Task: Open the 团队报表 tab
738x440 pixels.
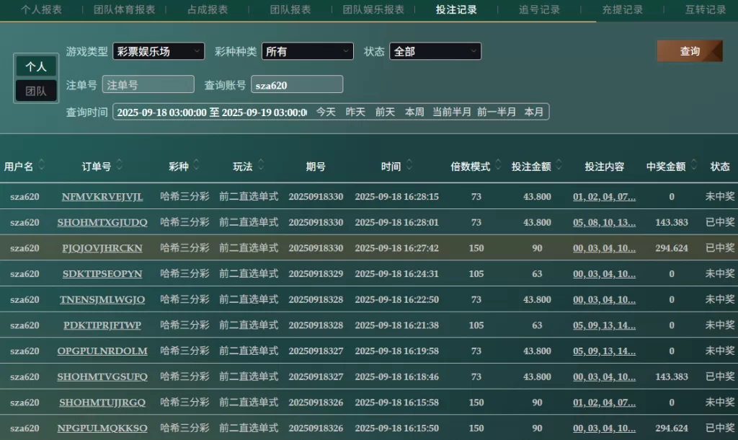Action: pos(290,9)
